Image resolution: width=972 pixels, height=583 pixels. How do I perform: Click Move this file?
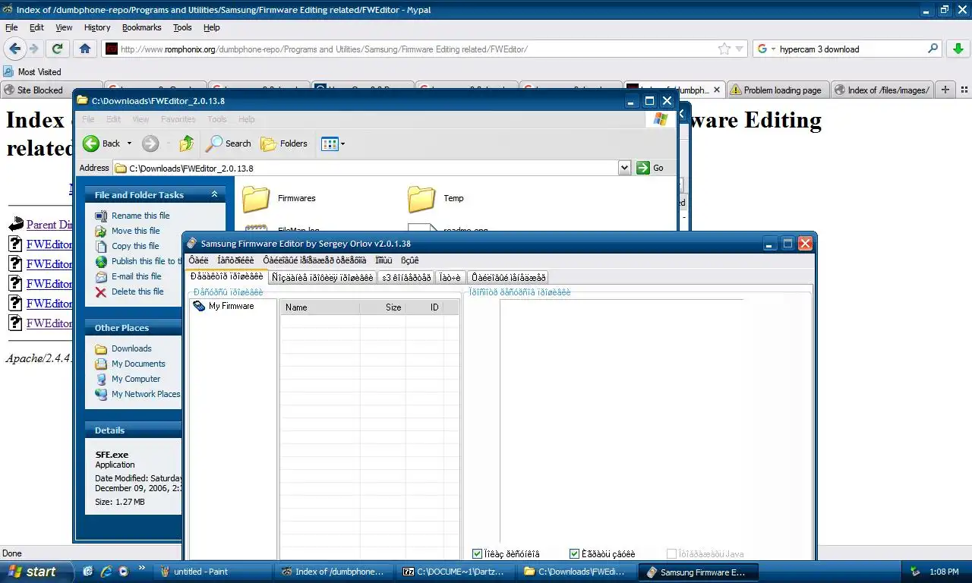tap(136, 231)
